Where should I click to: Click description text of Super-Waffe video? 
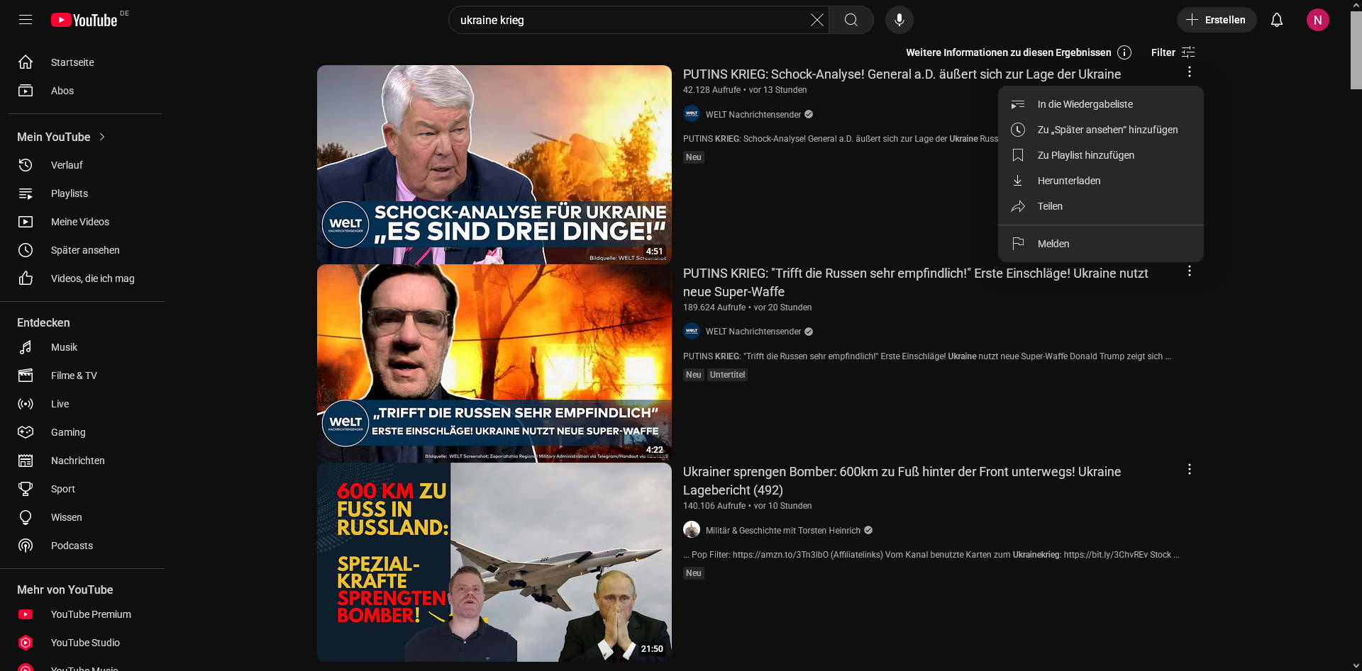(x=927, y=356)
